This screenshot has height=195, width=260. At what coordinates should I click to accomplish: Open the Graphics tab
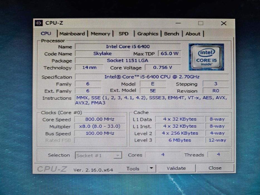pos(148,34)
